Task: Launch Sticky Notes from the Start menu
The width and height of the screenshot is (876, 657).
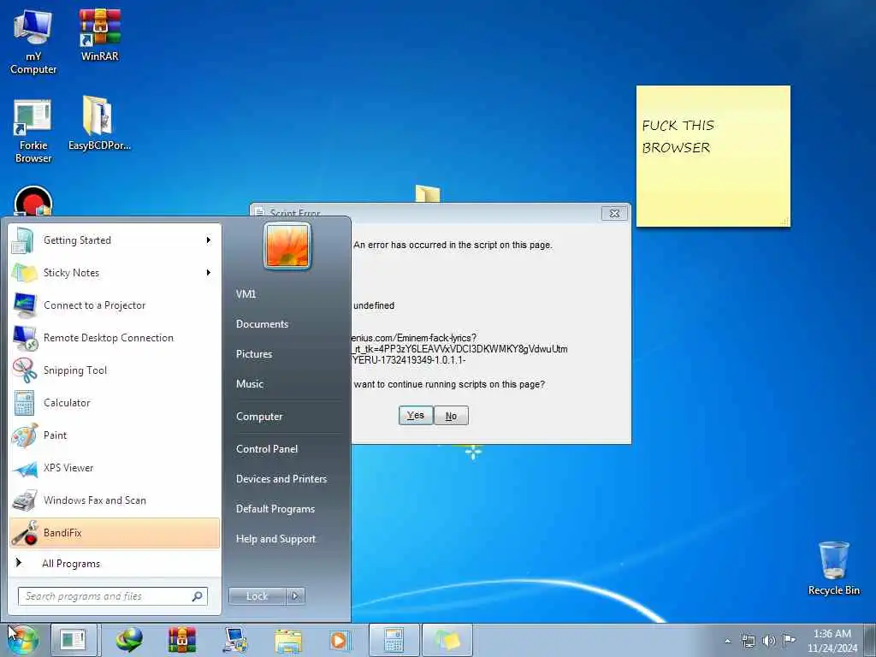Action: click(115, 273)
